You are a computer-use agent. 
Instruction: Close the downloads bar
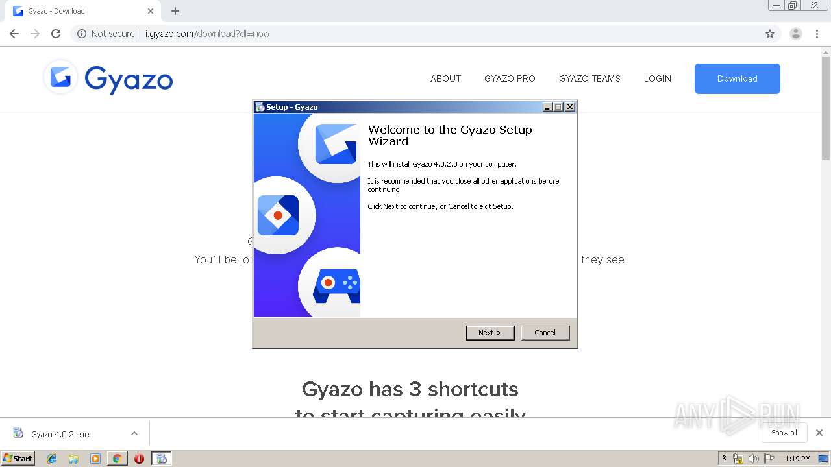point(819,433)
